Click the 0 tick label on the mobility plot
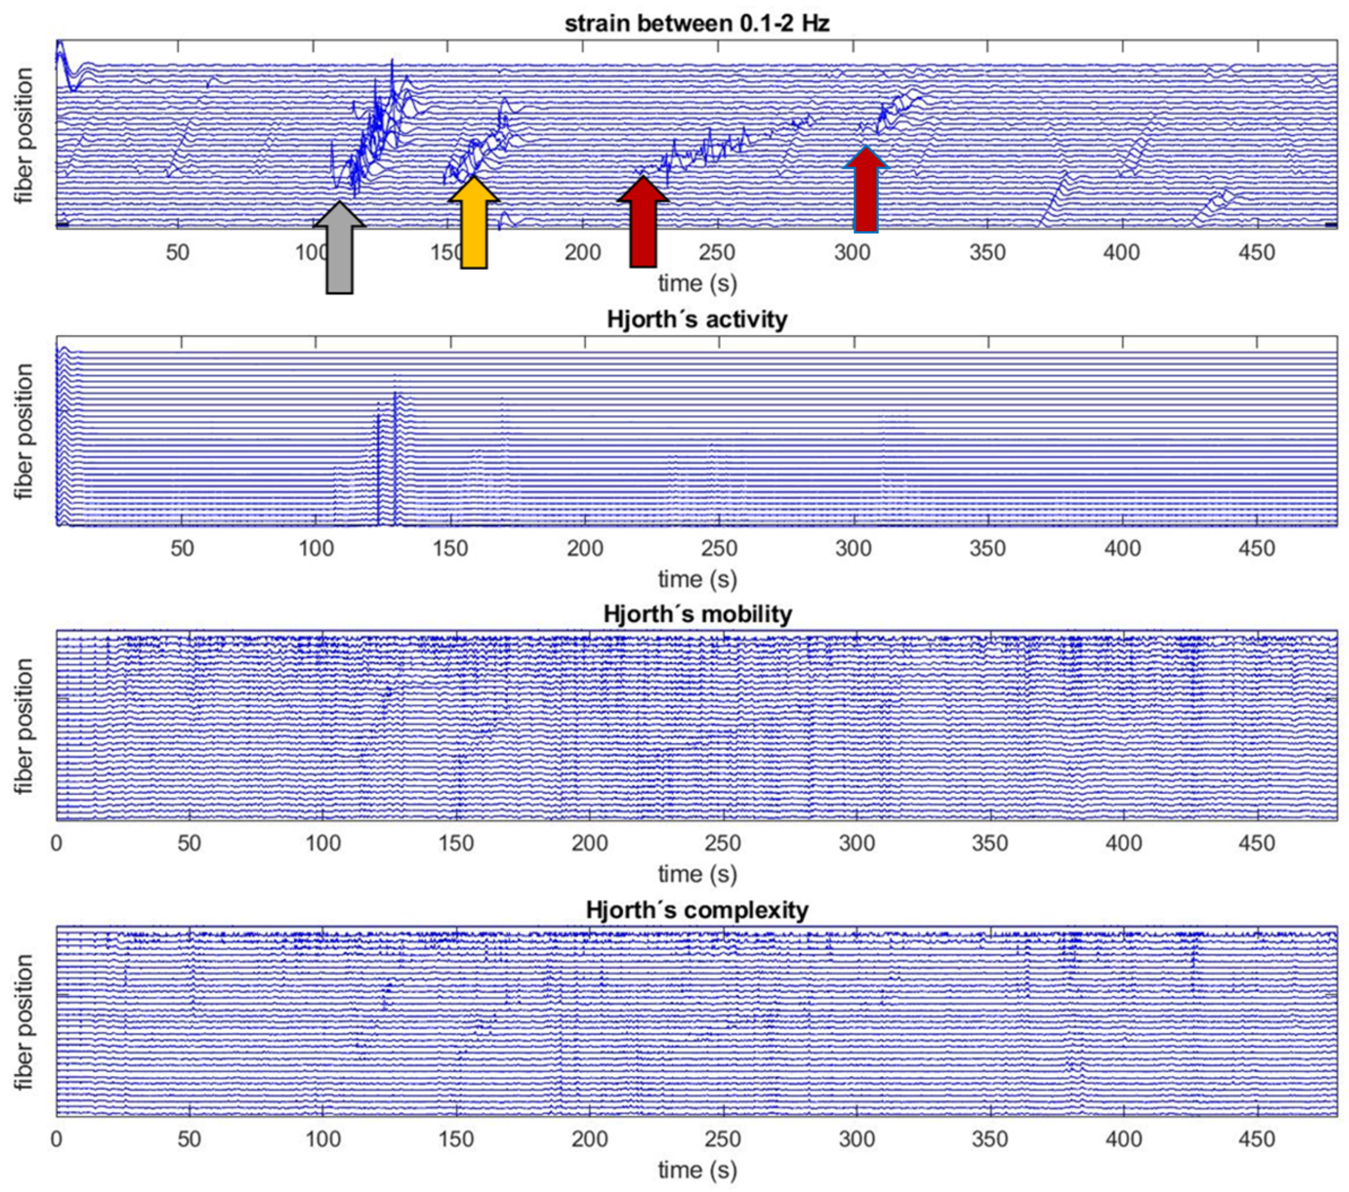The height and width of the screenshot is (1192, 1349). (x=57, y=843)
